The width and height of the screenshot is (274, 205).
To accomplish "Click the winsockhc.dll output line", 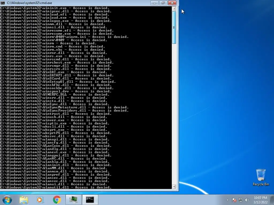I will pyautogui.click(x=57, y=88).
